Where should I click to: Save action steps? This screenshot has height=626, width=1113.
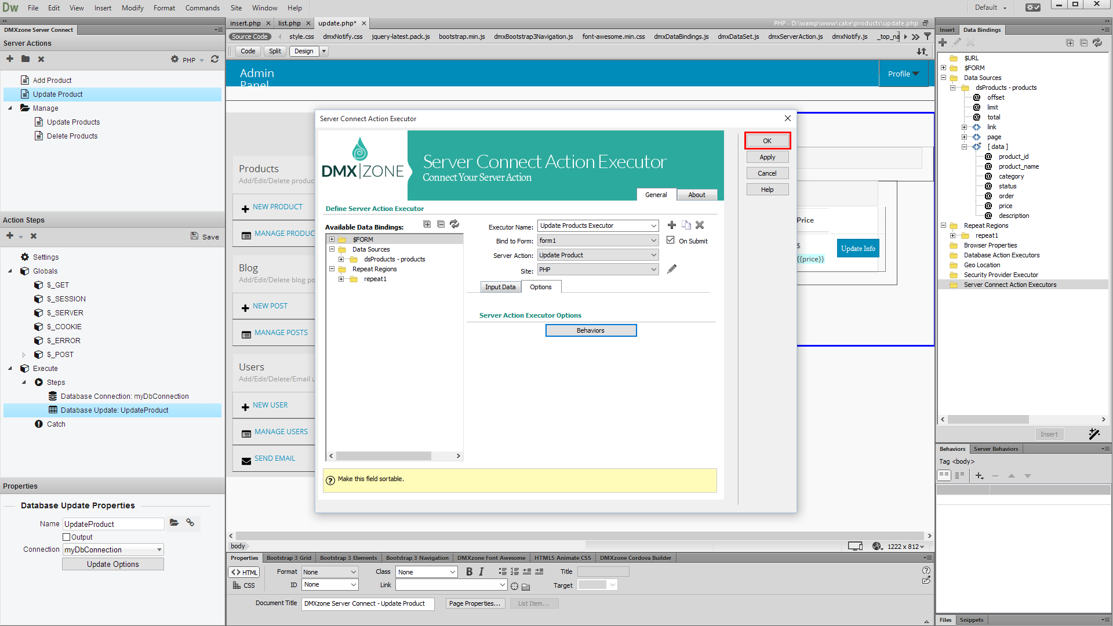point(205,236)
